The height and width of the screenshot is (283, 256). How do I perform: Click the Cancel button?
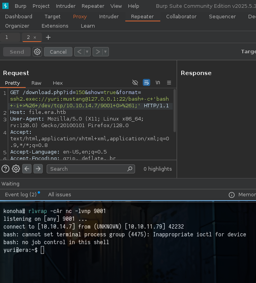(58, 52)
